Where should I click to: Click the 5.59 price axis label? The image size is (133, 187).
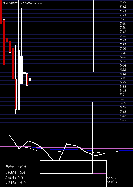[x=123, y=107]
